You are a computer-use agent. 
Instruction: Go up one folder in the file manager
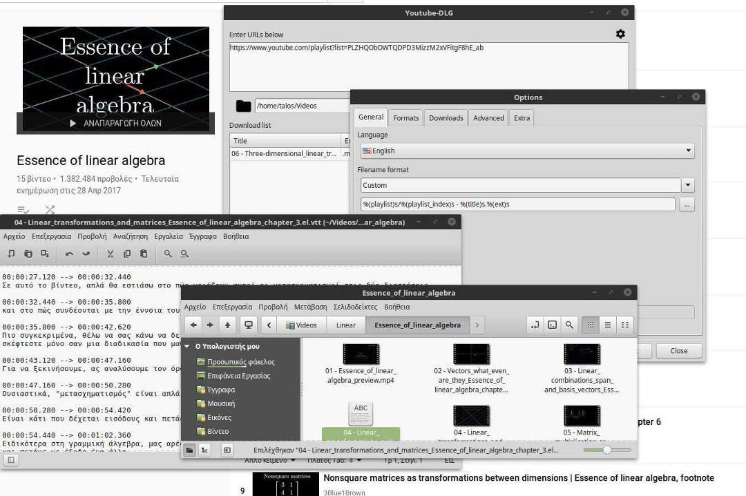pyautogui.click(x=227, y=325)
